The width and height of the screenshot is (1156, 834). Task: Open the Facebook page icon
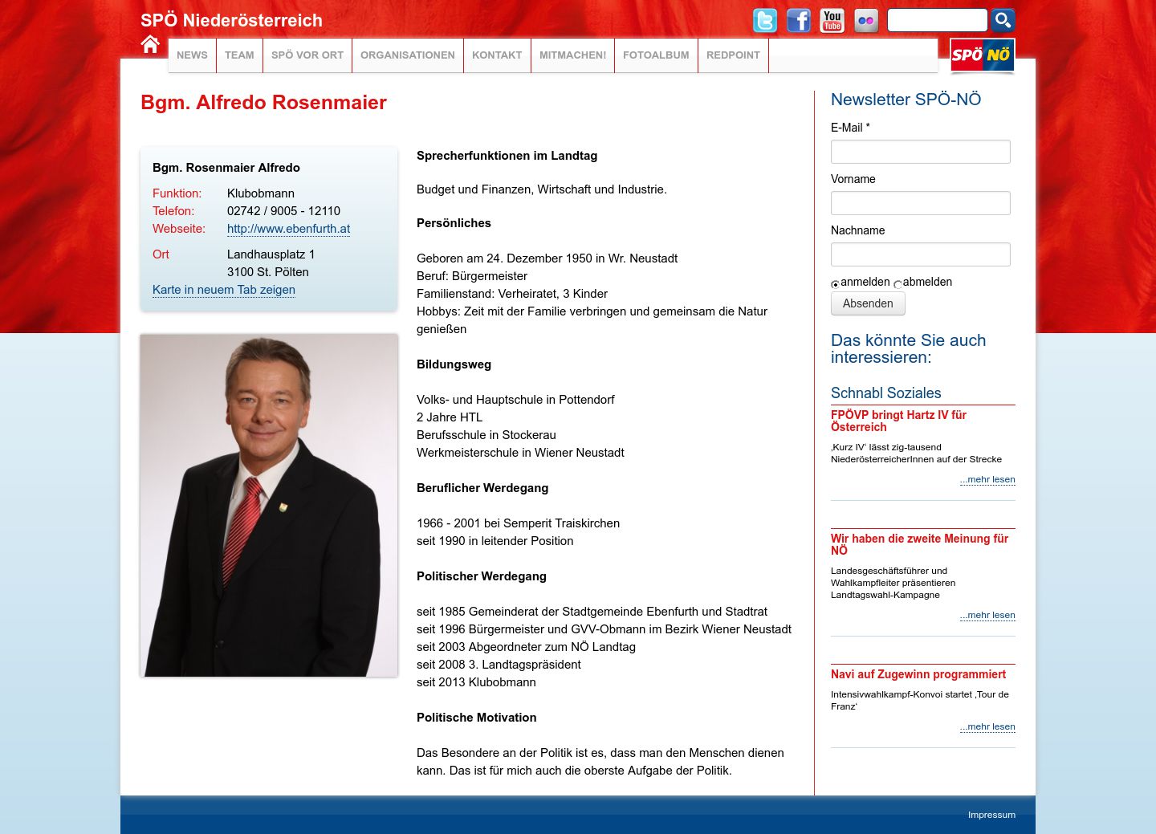tap(799, 20)
